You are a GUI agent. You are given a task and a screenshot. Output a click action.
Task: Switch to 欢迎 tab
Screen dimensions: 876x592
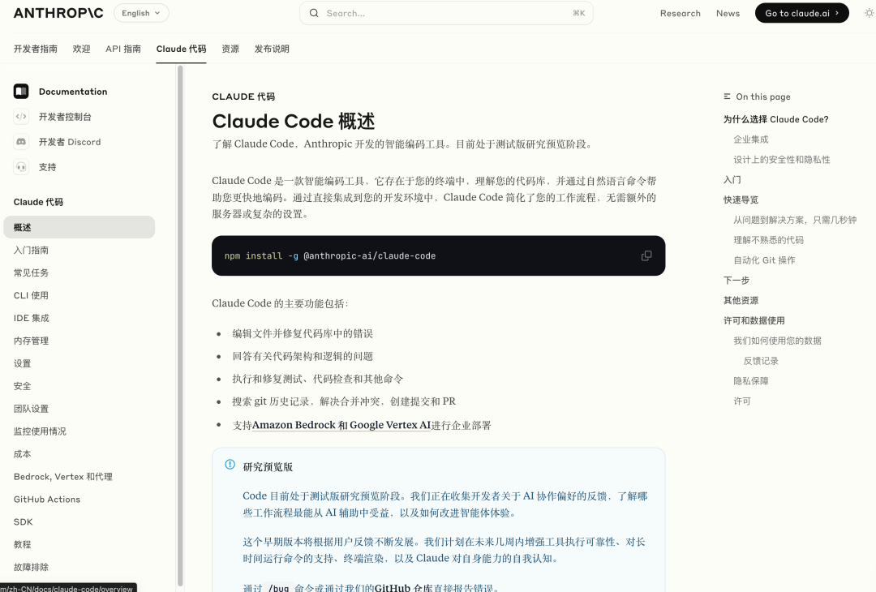81,49
